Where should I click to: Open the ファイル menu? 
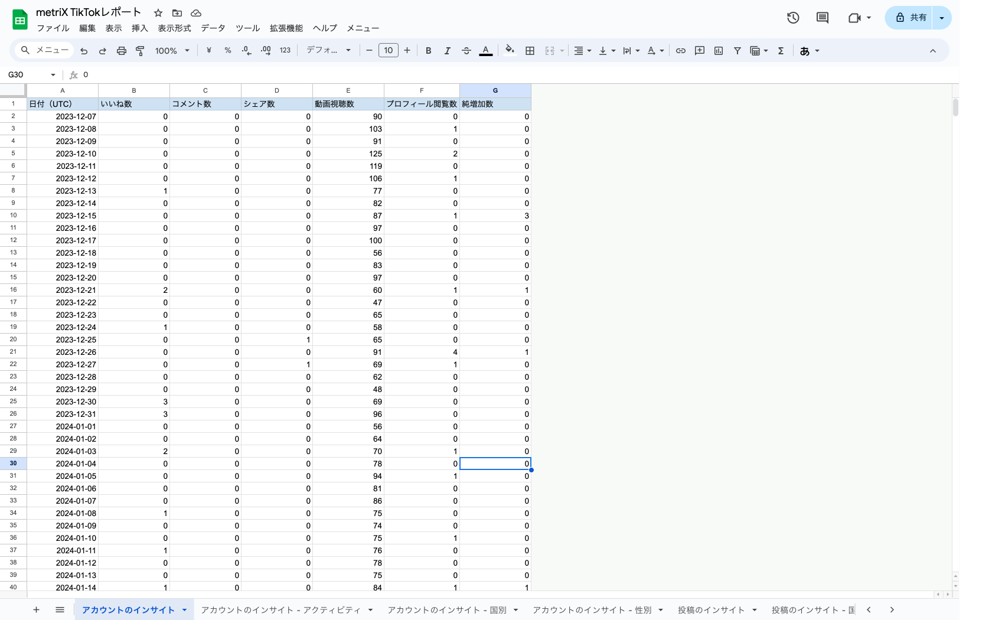click(53, 28)
